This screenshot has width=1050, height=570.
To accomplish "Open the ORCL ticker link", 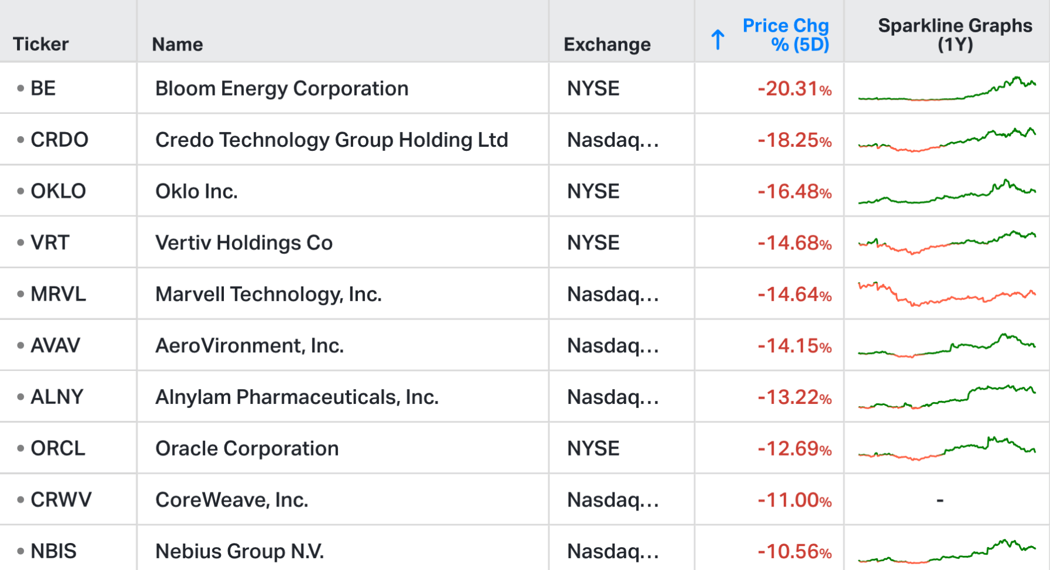I will click(x=58, y=448).
